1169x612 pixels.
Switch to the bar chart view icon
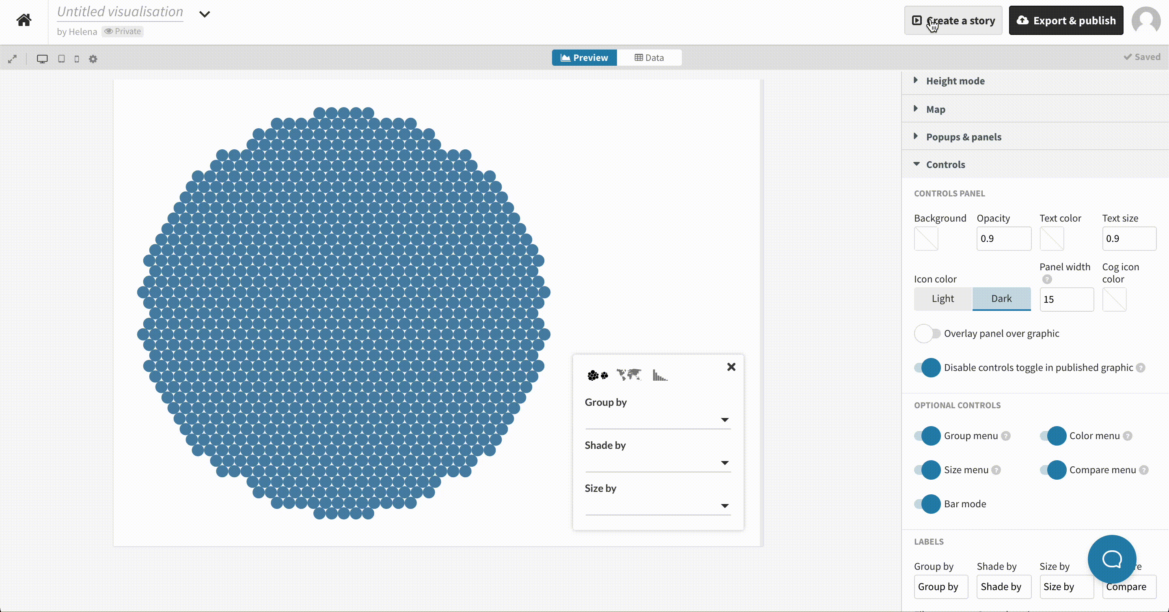(x=660, y=375)
